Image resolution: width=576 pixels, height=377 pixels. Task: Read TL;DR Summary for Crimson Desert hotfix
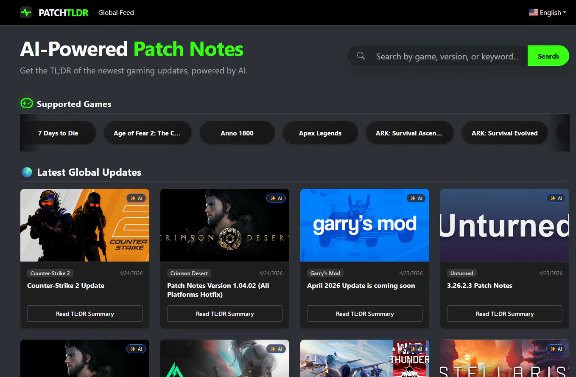(x=225, y=314)
